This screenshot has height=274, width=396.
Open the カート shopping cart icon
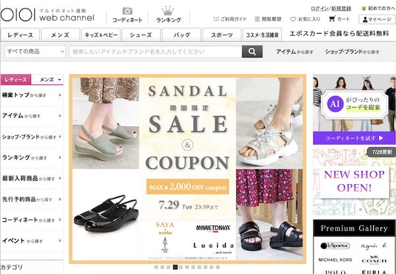pyautogui.click(x=332, y=18)
